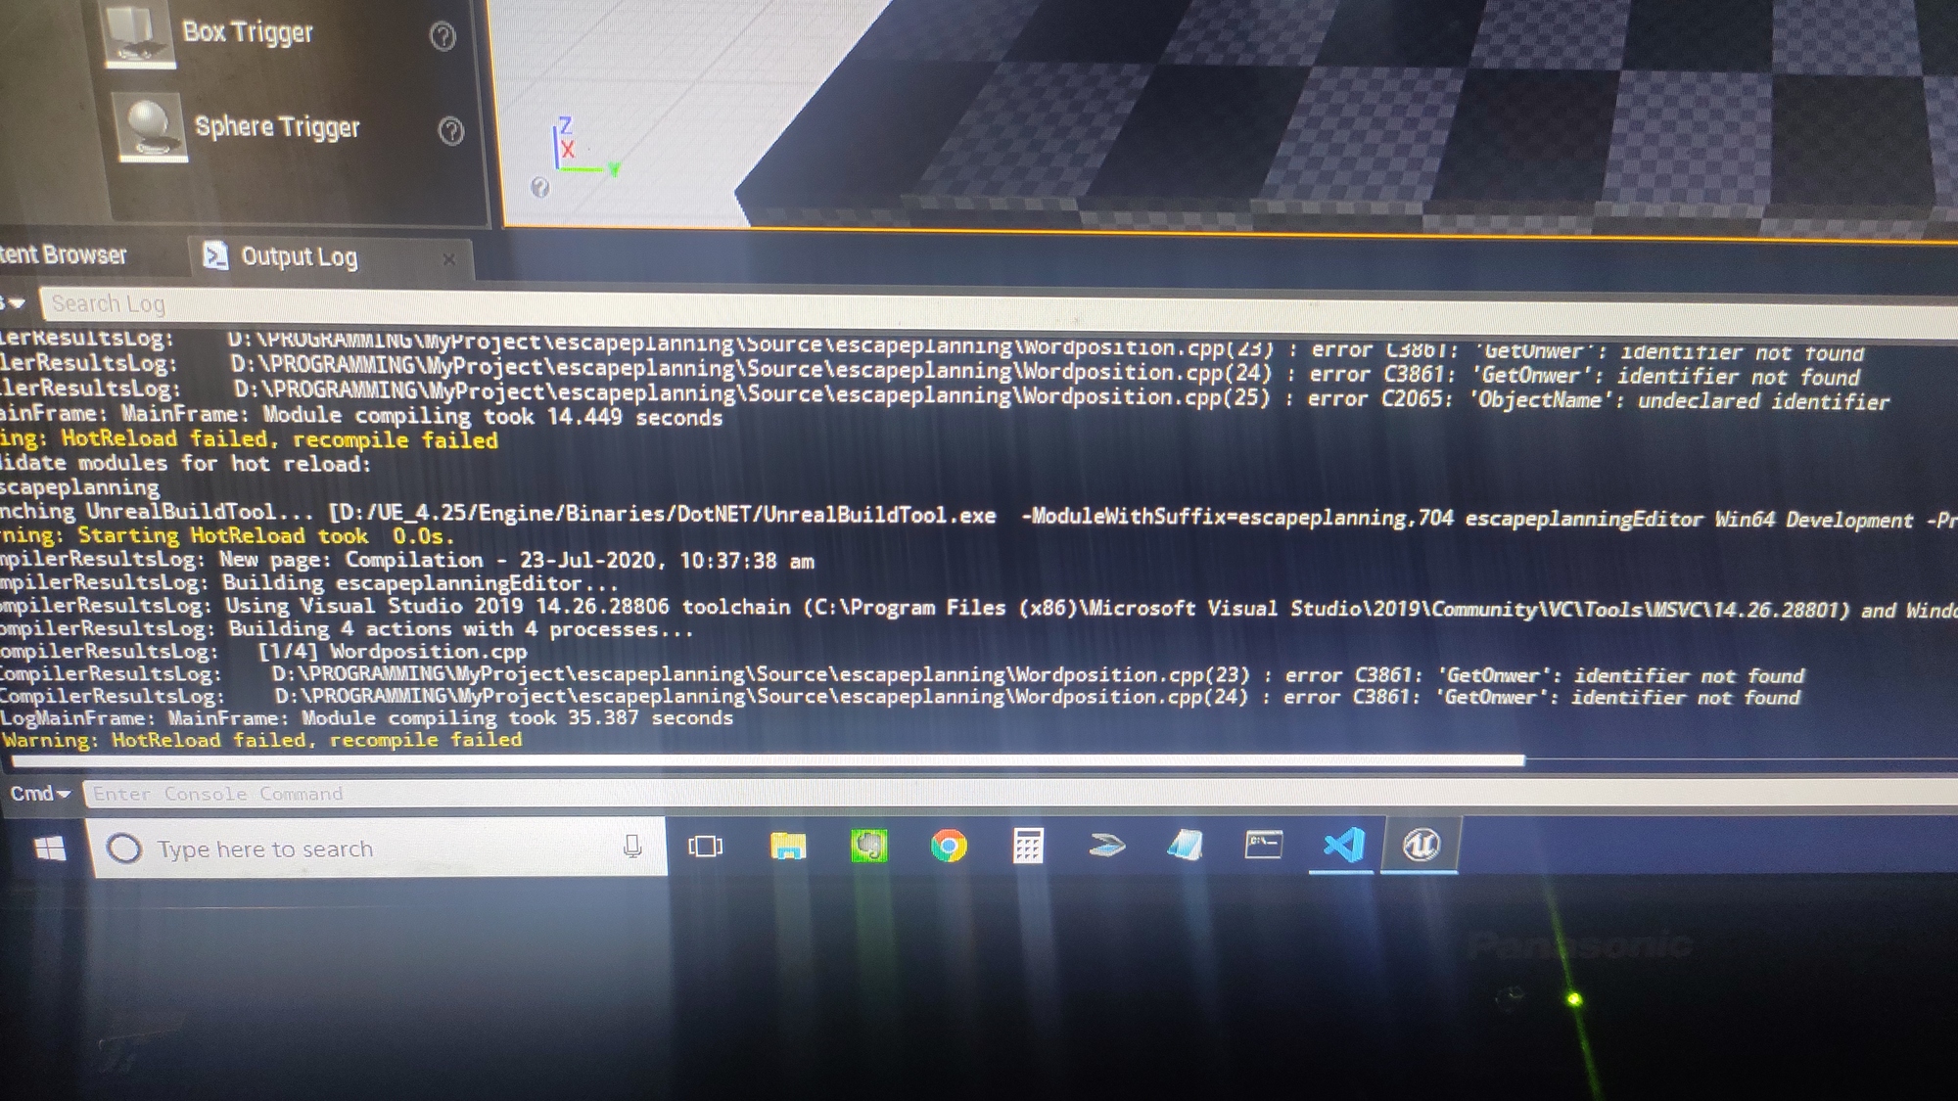Focus the Enter Console Command field

[x=1020, y=795]
